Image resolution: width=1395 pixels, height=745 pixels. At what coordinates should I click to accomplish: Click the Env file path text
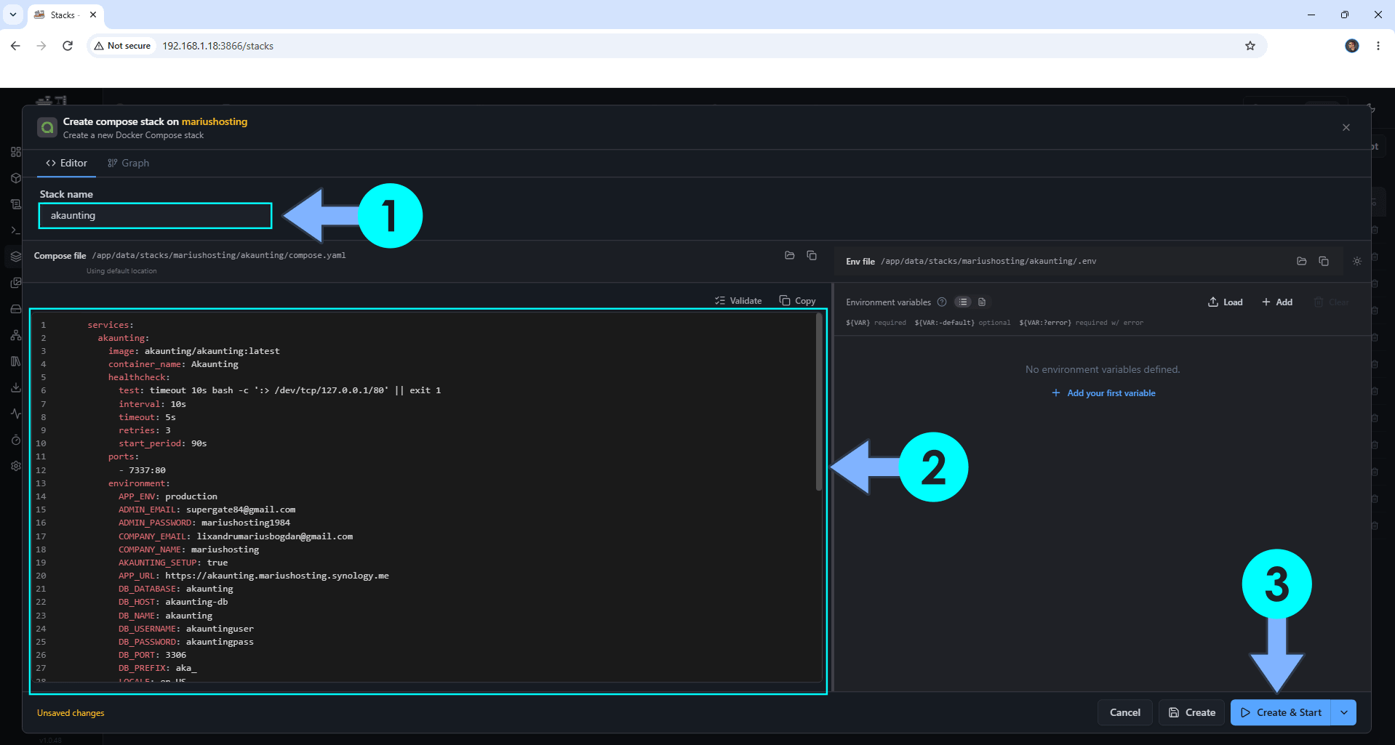coord(988,261)
